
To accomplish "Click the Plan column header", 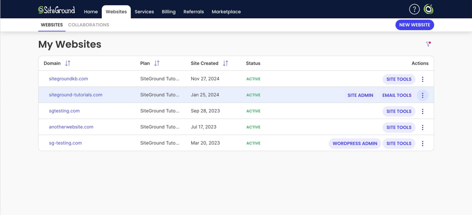I will pyautogui.click(x=145, y=63).
